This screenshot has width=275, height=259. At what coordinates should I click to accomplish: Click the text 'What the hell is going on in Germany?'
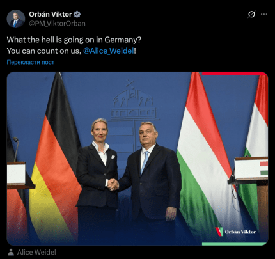point(74,40)
